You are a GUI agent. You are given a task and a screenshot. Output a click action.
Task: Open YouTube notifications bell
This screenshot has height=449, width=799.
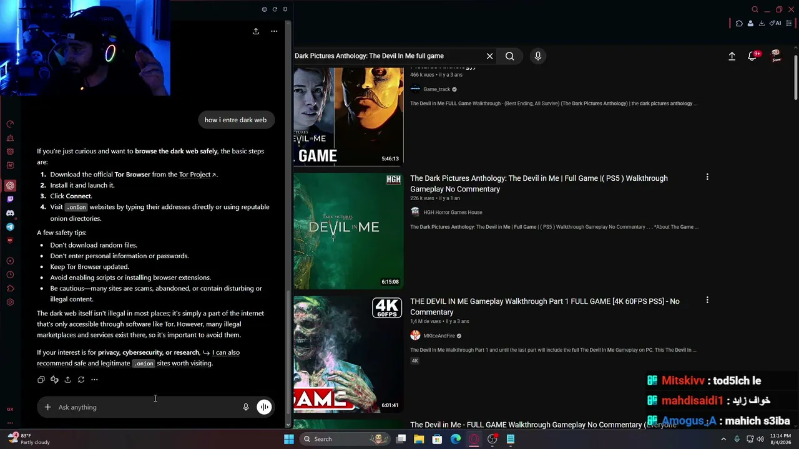point(753,56)
